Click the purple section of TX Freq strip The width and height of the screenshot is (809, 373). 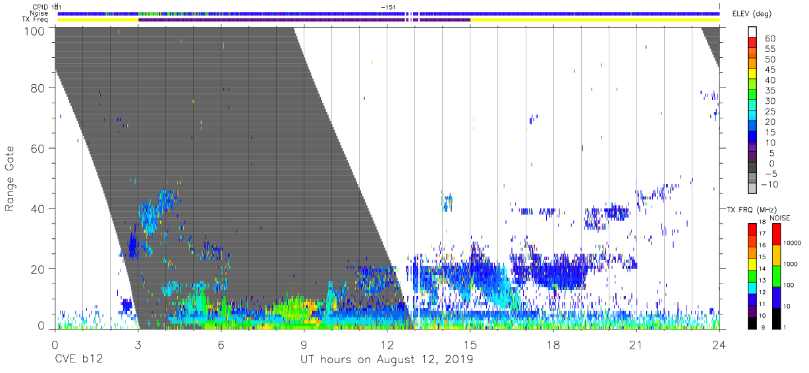[304, 19]
